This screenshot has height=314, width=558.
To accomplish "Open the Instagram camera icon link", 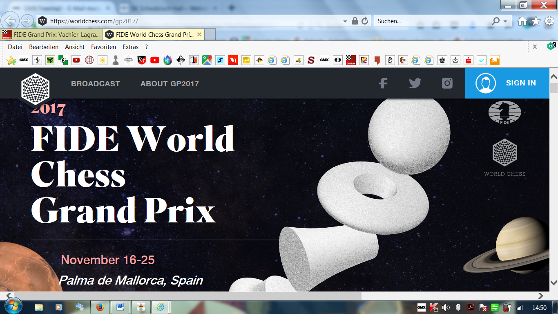I will (447, 83).
